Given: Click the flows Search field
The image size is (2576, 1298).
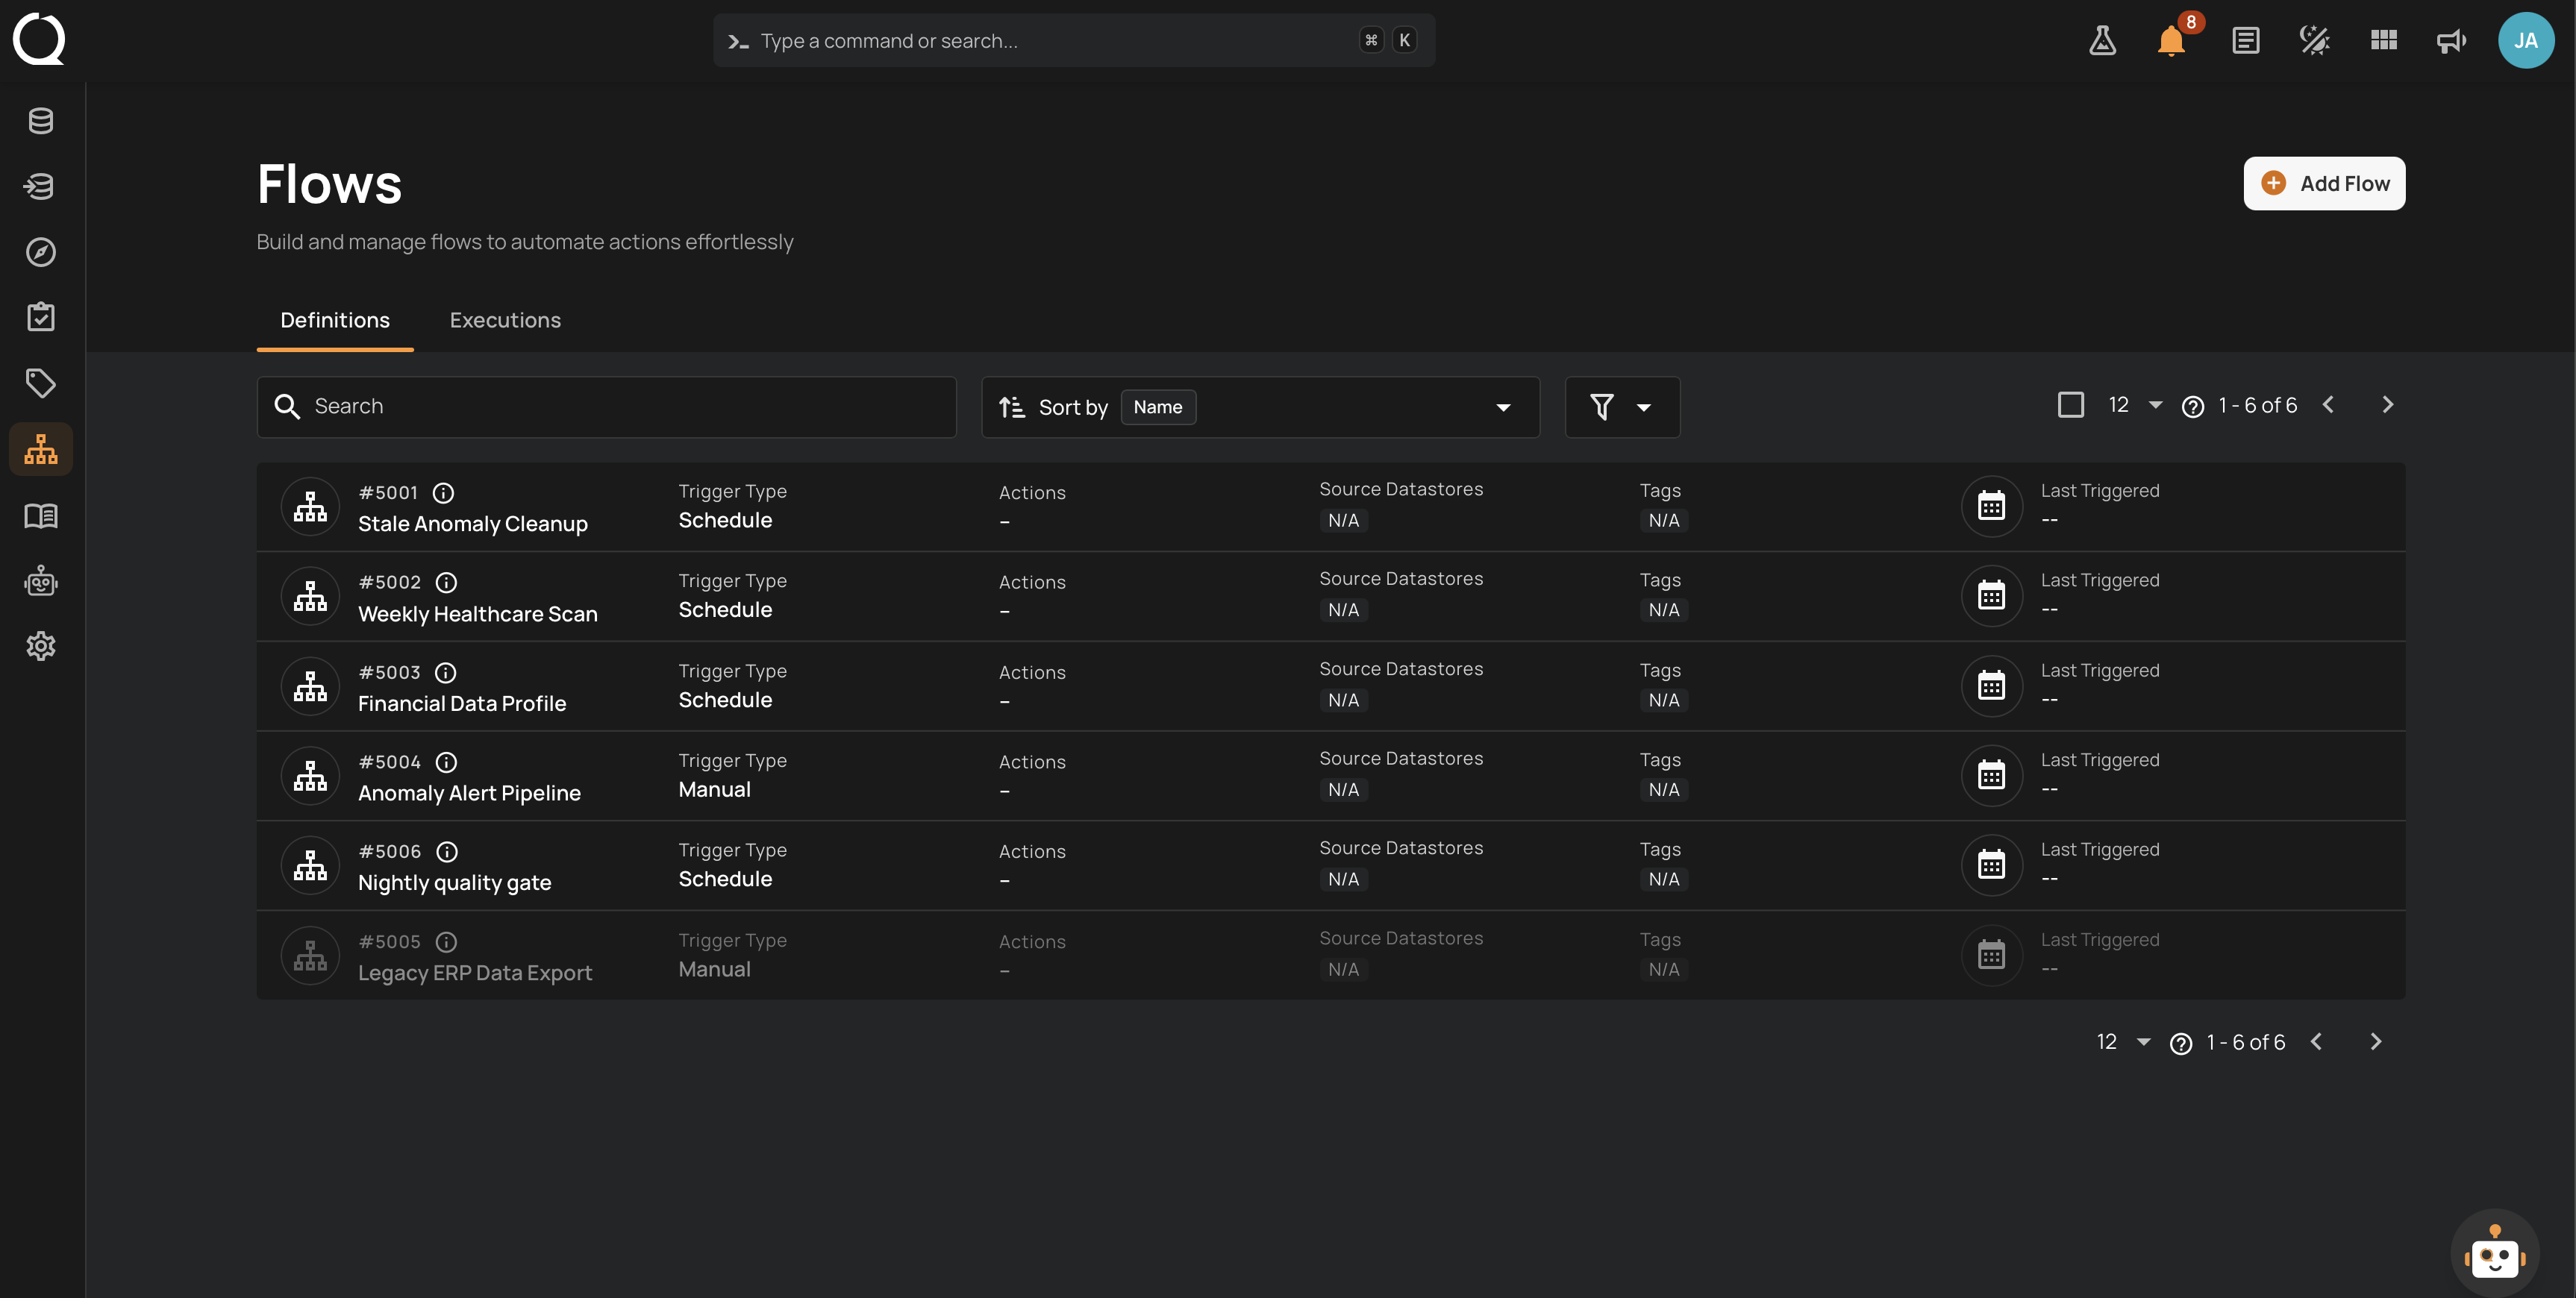Looking at the screenshot, I should [x=607, y=407].
